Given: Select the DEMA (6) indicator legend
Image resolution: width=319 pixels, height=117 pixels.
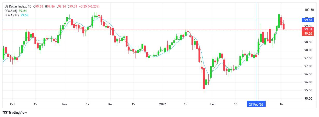Looking at the screenshot, I should [12, 11].
